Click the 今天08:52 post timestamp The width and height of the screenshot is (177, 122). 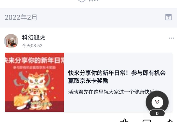(x=32, y=46)
